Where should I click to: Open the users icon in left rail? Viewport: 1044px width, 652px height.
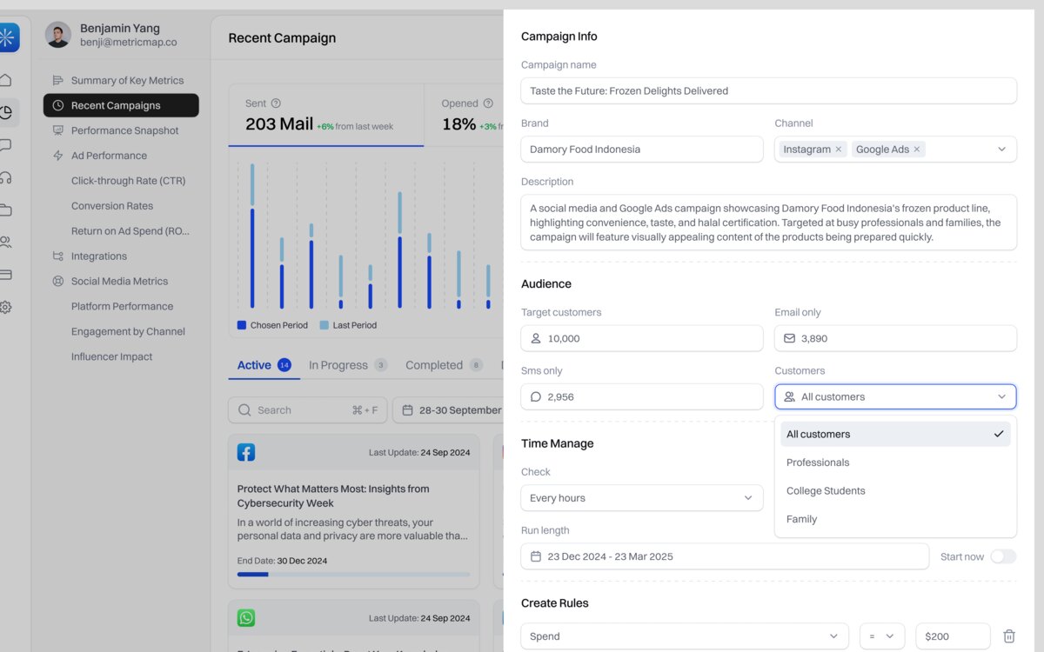pyautogui.click(x=6, y=242)
